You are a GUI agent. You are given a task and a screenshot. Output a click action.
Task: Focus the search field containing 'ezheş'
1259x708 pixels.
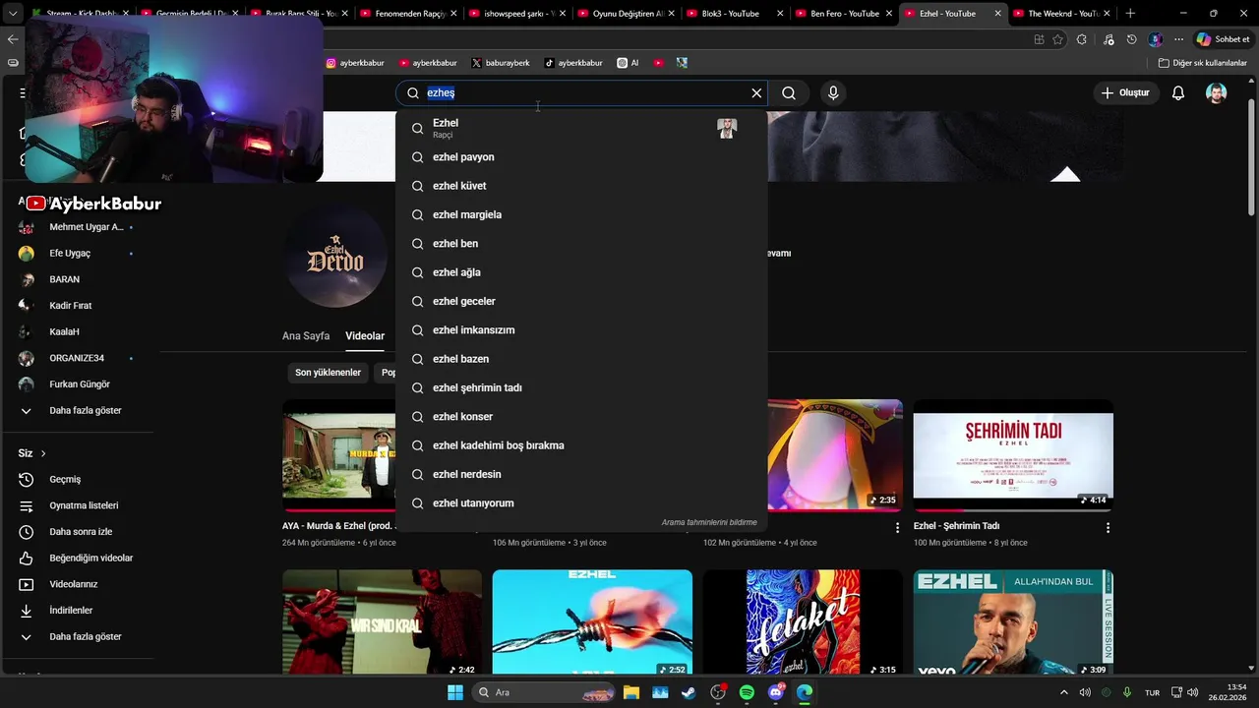pyautogui.click(x=582, y=92)
